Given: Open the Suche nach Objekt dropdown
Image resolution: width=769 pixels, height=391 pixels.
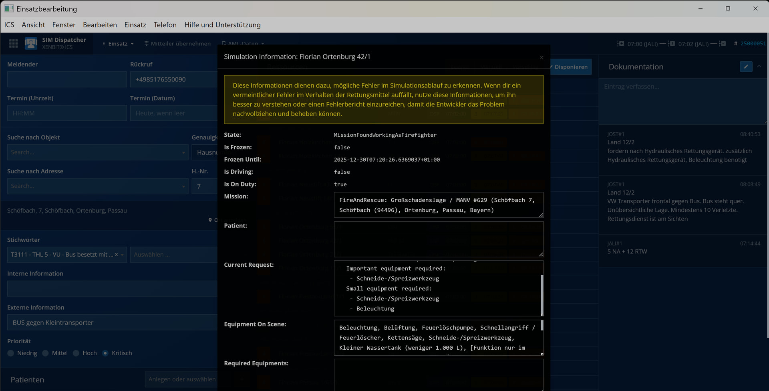Looking at the screenshot, I should [x=183, y=152].
